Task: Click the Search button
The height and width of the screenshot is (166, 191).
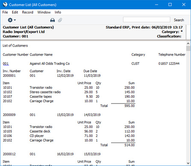Action: 179,20
